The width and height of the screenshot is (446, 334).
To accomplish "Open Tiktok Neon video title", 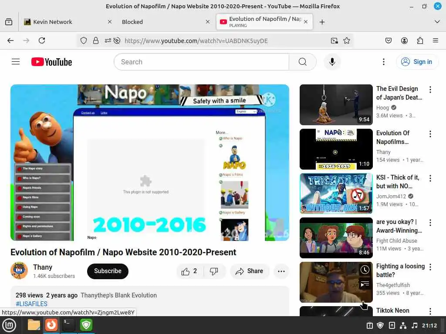I will (393, 311).
